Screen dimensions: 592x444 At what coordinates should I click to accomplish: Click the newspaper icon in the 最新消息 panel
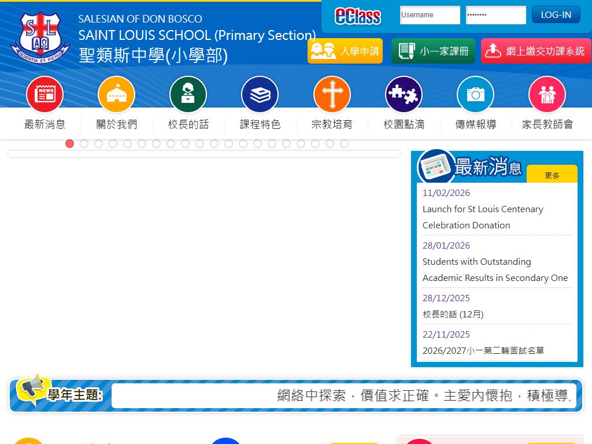tap(436, 167)
